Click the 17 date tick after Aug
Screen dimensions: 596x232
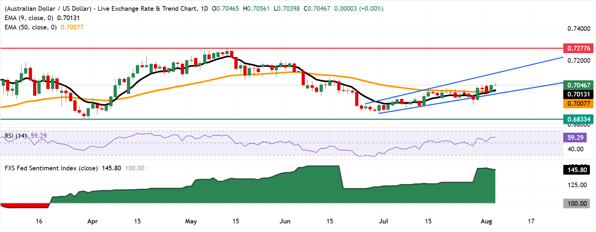[531, 221]
